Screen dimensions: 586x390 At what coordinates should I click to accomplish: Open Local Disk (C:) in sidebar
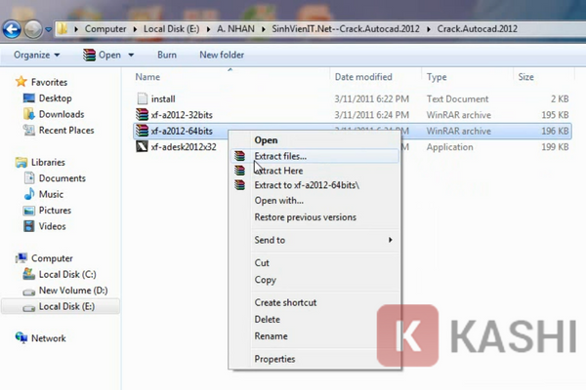67,274
